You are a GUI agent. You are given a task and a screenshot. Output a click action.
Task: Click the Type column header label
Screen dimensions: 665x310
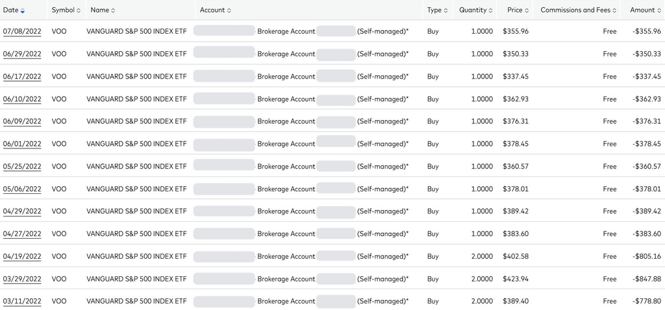point(434,10)
